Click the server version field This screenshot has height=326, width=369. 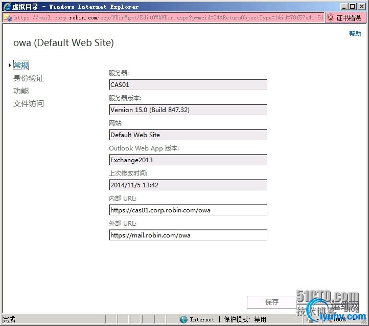click(188, 110)
